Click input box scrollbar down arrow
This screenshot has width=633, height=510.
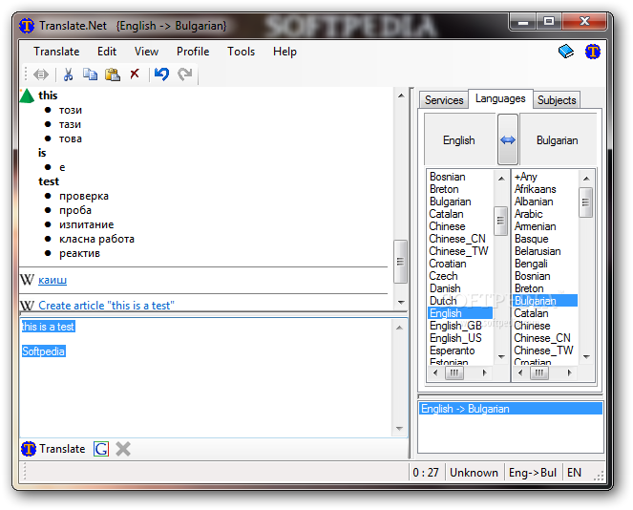(x=400, y=429)
